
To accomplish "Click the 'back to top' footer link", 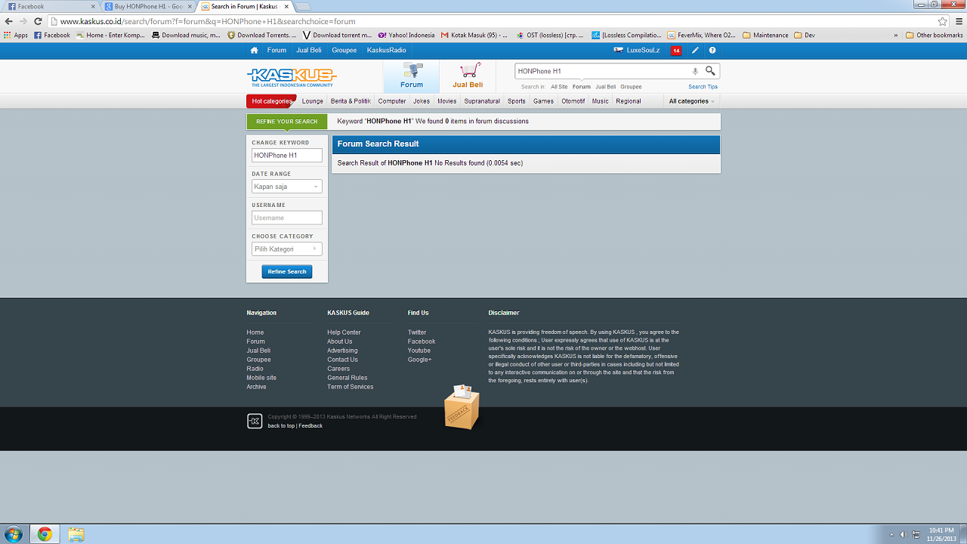I will [281, 426].
